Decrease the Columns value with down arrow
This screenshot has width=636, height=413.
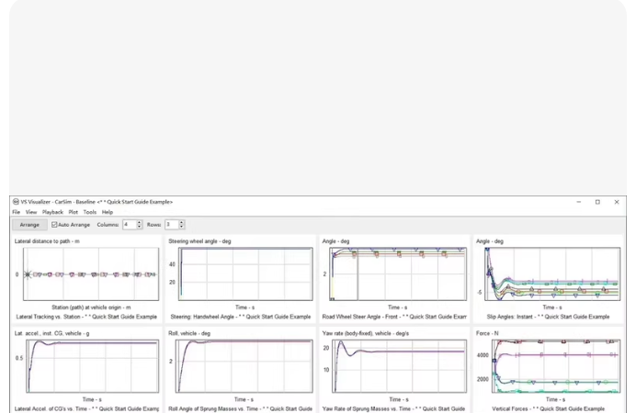[x=139, y=228]
